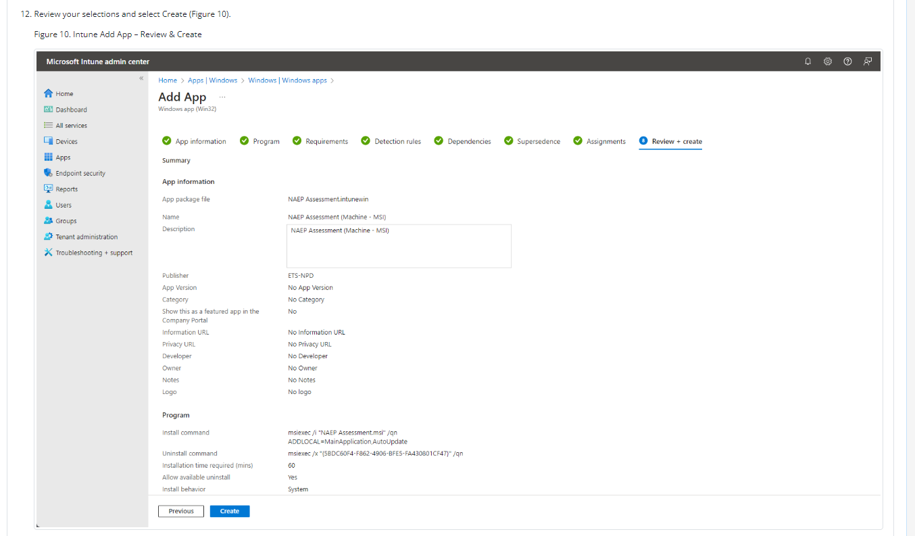Screen dimensions: 915x536
Task: Open Dashboard from the sidebar
Action: click(66, 109)
